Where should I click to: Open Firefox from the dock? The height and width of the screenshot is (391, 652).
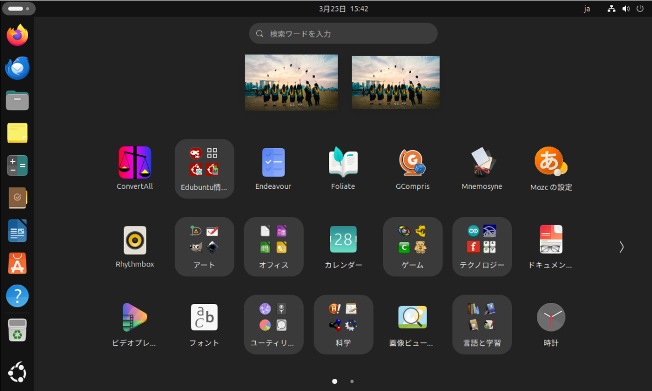(x=18, y=36)
